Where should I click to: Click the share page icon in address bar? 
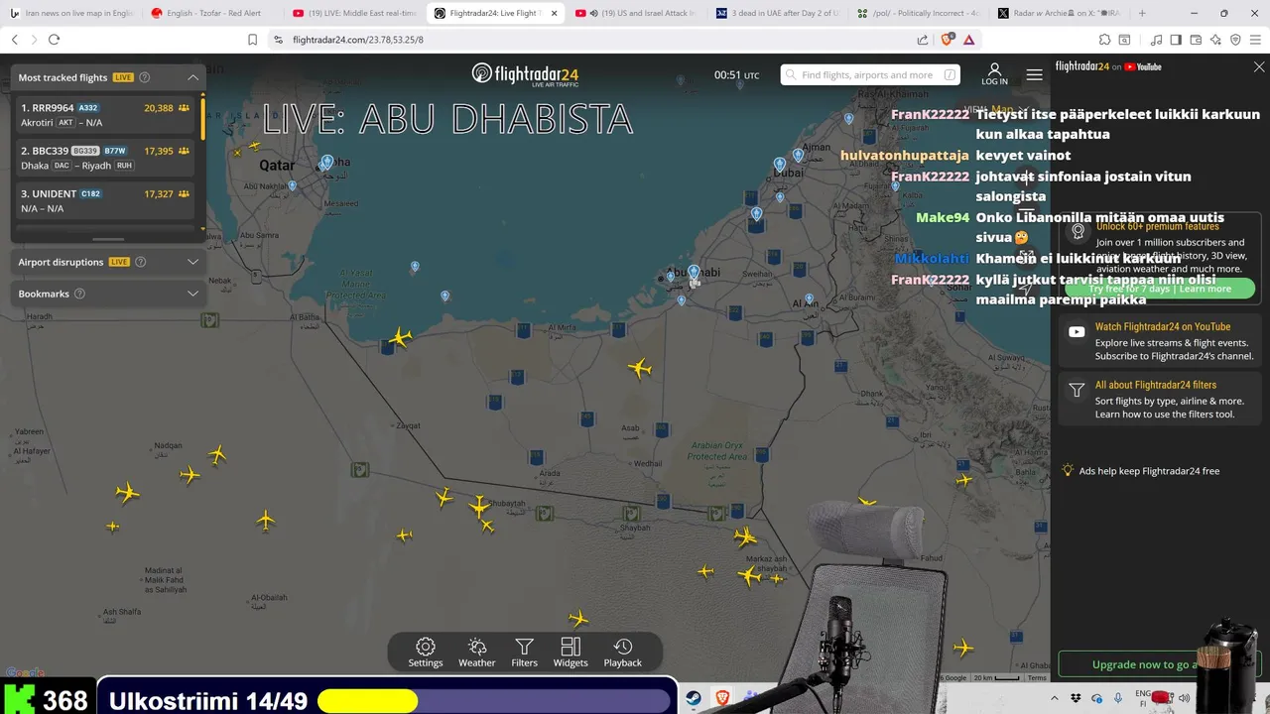point(923,40)
